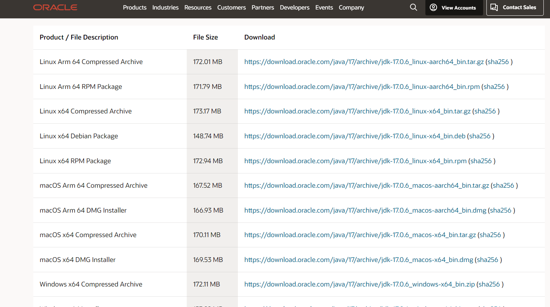Click the 172.11 MB file size
This screenshot has height=307, width=550.
point(206,284)
